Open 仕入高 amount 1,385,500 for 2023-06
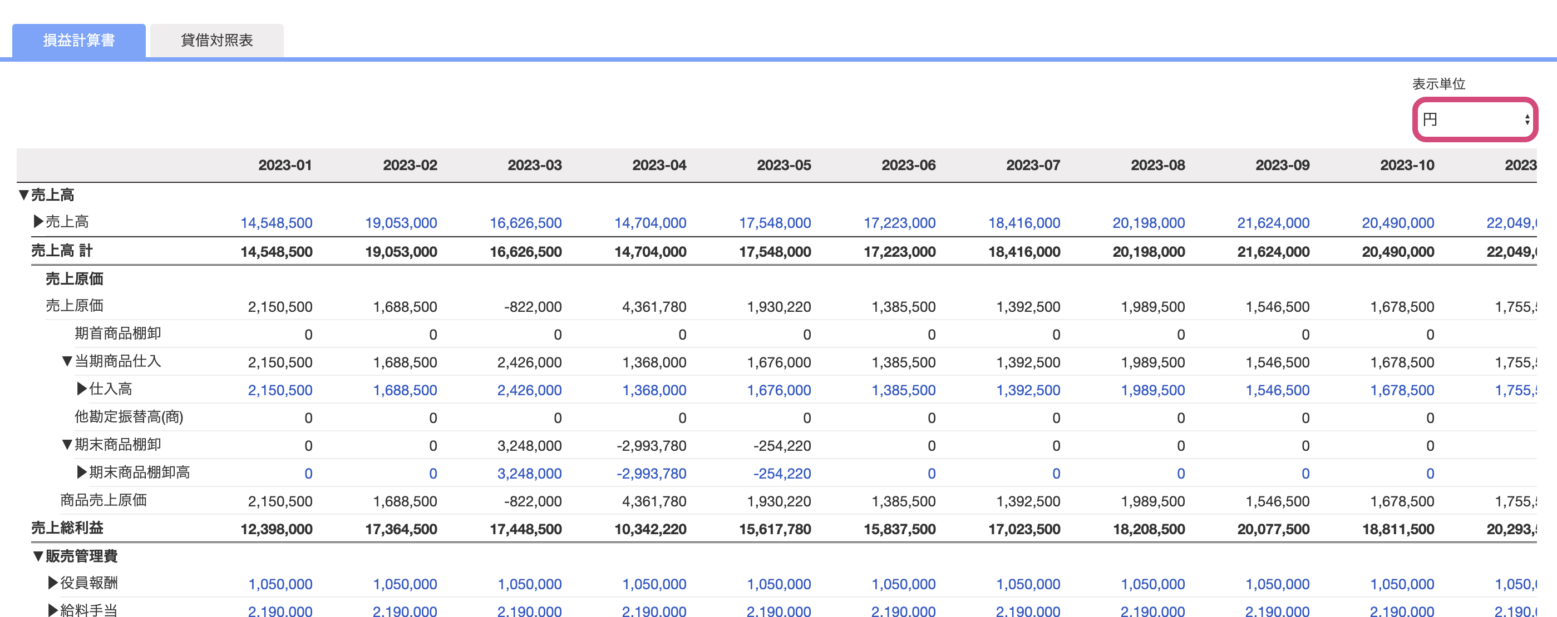Screen dimensions: 1557x617 (x=903, y=390)
